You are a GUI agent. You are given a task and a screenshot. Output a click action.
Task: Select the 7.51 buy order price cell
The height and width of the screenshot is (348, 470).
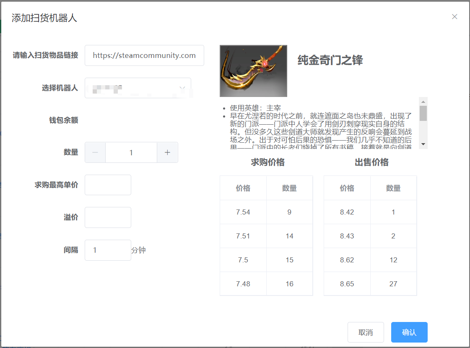tap(243, 236)
